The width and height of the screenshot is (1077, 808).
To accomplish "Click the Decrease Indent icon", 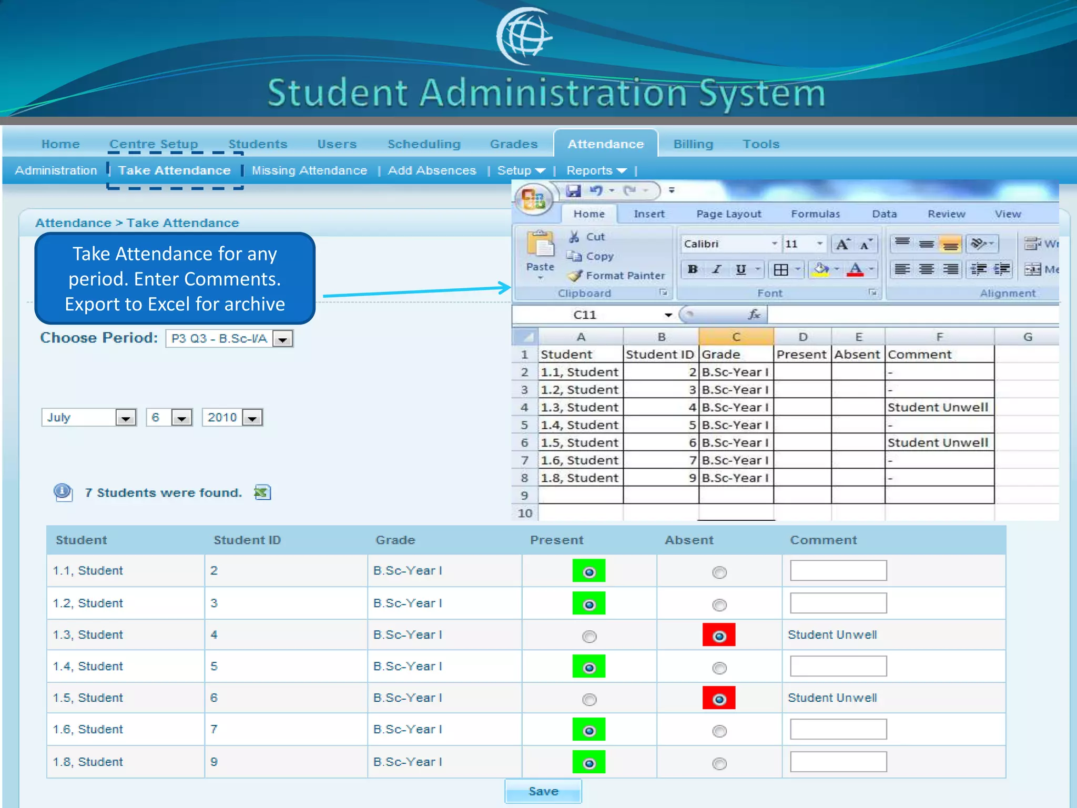I will pos(979,269).
